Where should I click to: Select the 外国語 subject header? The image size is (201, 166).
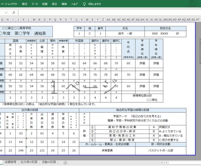coord(79,41)
